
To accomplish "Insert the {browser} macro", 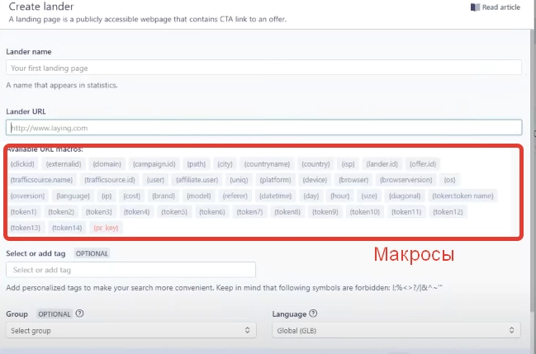I will pos(353,180).
